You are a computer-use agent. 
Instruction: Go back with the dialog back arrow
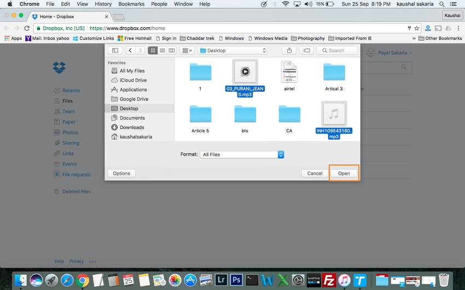[130, 50]
